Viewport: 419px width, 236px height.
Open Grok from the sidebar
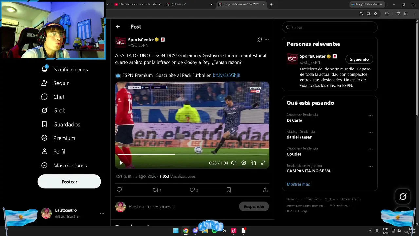coord(53,110)
